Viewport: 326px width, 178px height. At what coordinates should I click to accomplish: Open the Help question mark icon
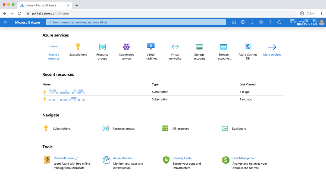tap(270, 22)
